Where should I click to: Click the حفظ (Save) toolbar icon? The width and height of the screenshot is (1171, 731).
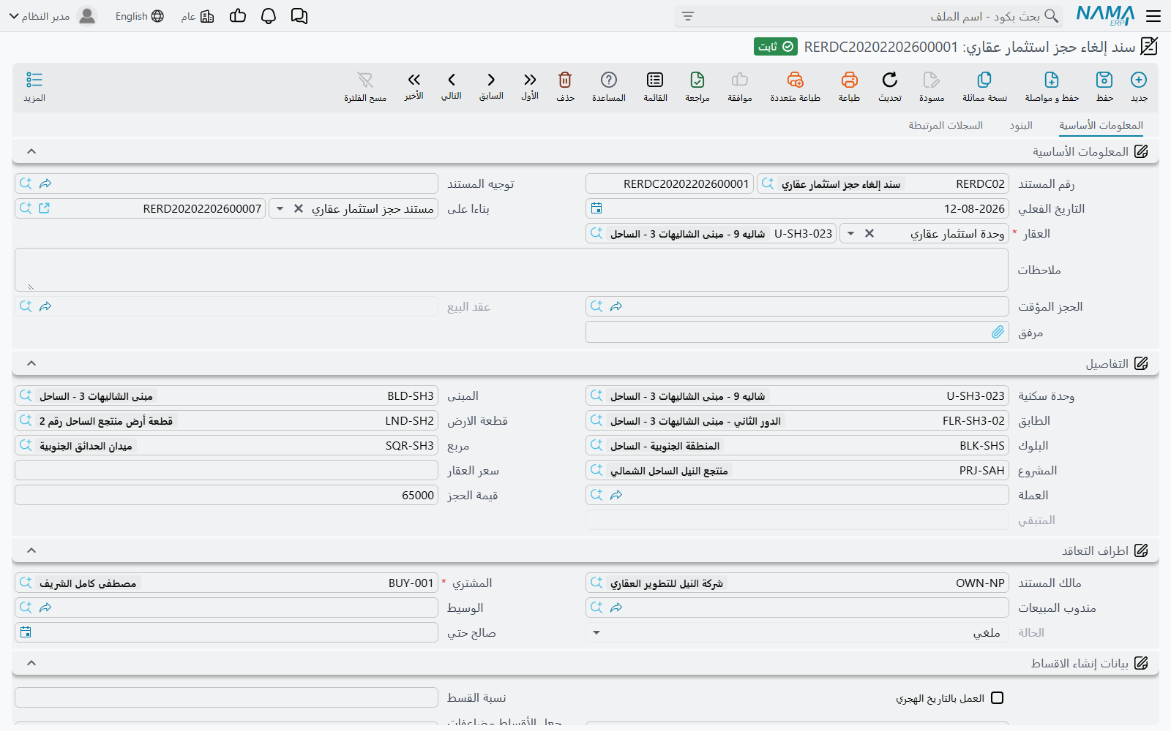[x=1104, y=80]
